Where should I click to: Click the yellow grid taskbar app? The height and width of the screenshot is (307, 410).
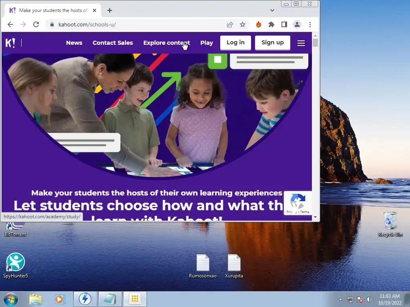pos(135,299)
